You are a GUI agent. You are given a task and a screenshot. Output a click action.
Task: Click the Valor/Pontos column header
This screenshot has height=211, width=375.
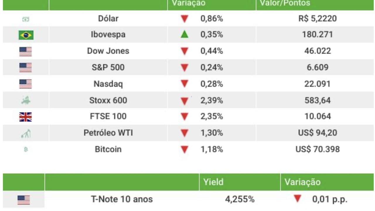coord(285,3)
